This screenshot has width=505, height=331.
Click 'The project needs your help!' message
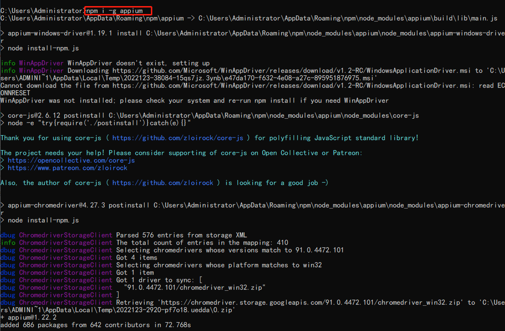pos(181,153)
